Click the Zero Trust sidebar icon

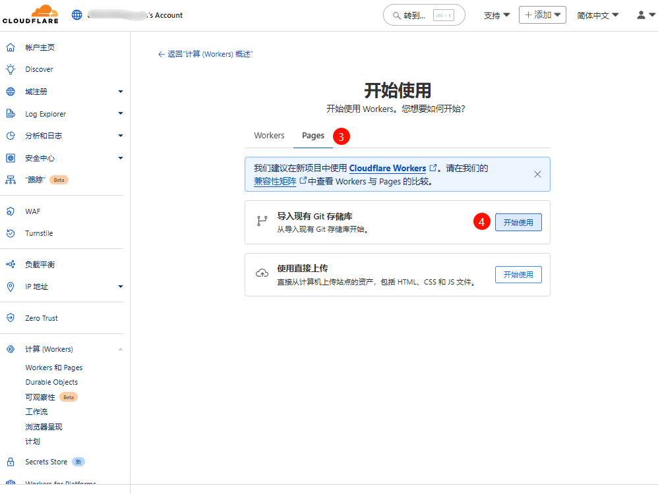tap(11, 318)
